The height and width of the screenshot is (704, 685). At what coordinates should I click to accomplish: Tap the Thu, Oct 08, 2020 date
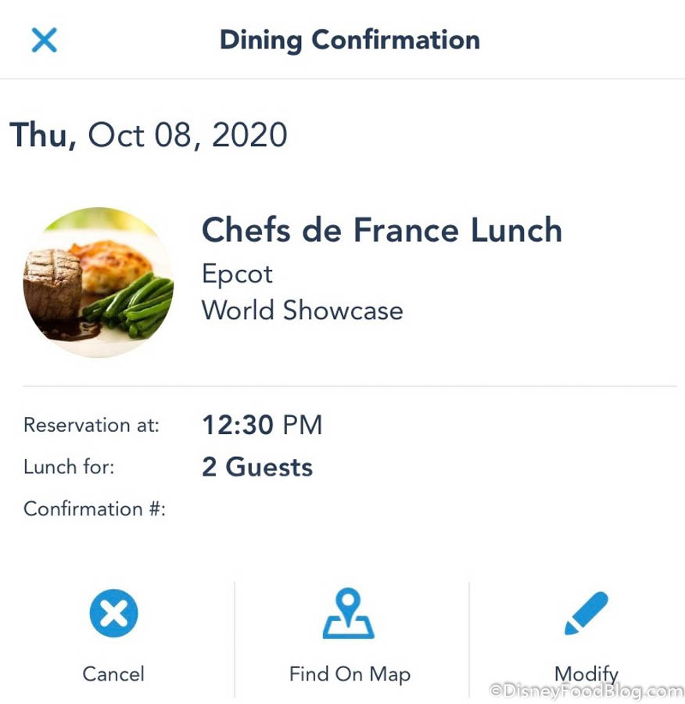149,135
